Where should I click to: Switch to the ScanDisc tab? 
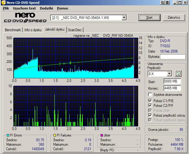coord(75,30)
